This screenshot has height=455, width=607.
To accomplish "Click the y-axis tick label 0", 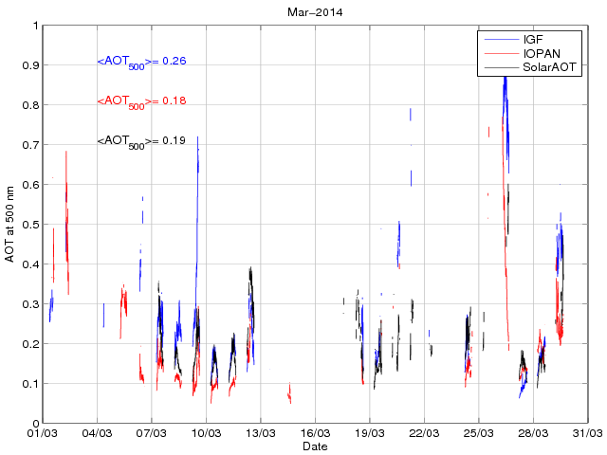I will 36,424.
